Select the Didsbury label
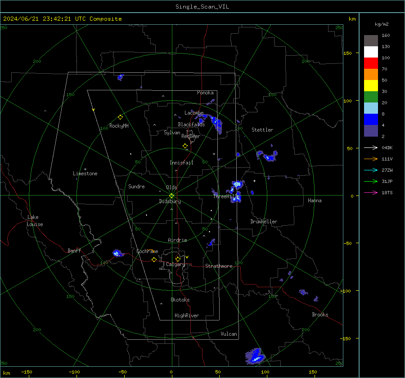The width and height of the screenshot is (405, 378). [x=170, y=201]
